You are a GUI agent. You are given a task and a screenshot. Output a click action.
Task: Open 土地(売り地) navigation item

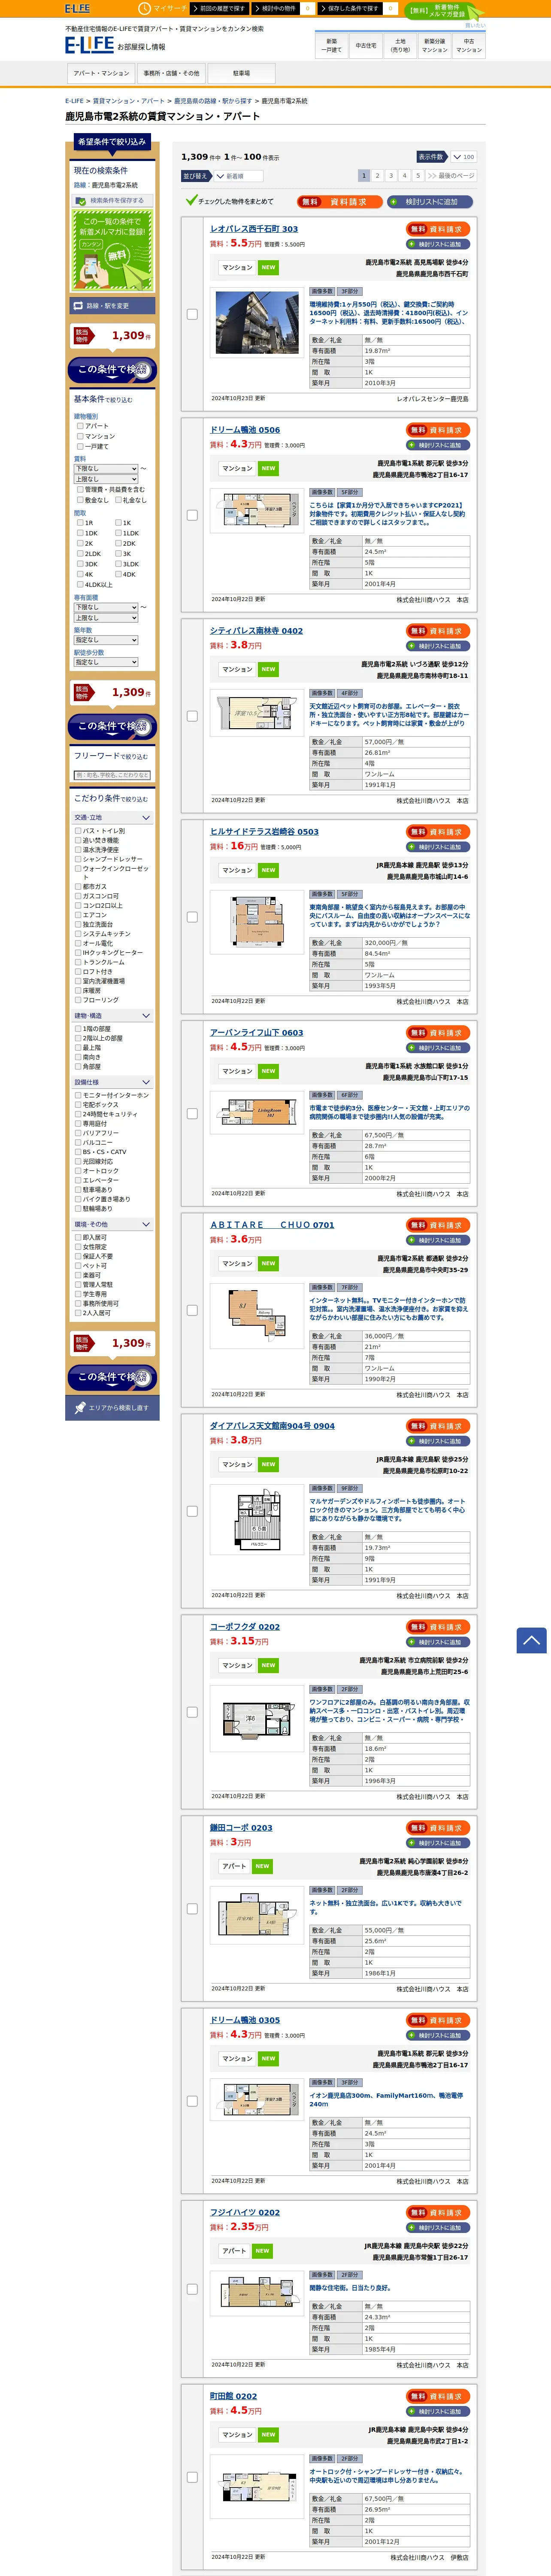[x=400, y=45]
